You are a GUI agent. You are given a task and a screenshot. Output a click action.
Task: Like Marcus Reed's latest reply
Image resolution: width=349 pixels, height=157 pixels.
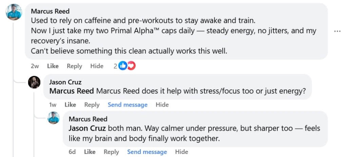[x=90, y=152]
